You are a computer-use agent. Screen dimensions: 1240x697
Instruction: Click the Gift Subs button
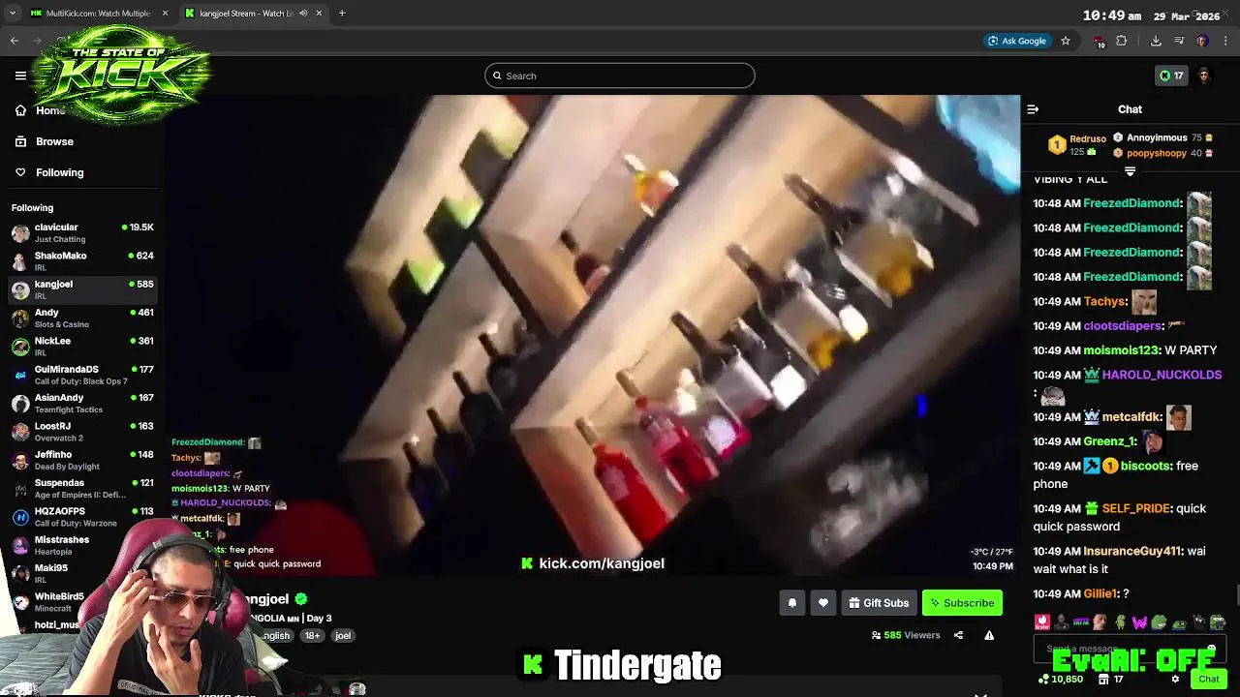879,603
